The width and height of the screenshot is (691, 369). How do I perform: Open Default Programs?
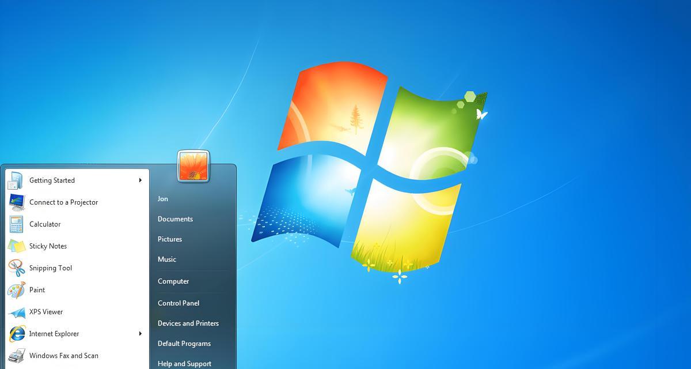point(184,344)
